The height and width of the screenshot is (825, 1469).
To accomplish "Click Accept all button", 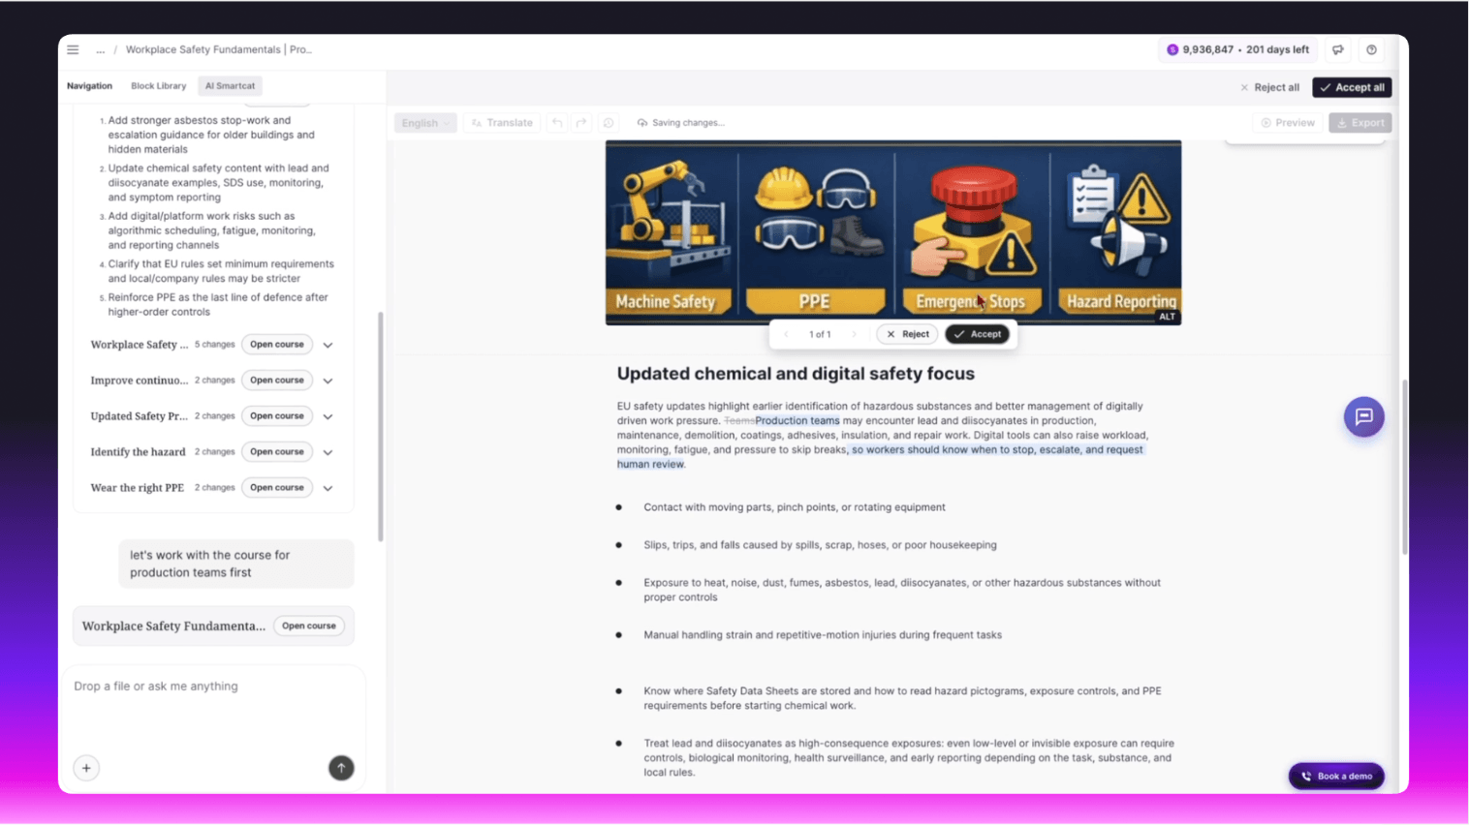I will 1352,87.
